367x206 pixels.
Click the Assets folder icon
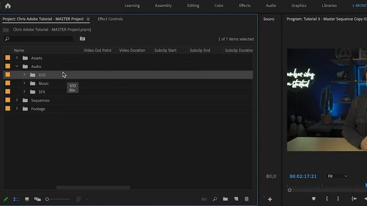(x=25, y=58)
